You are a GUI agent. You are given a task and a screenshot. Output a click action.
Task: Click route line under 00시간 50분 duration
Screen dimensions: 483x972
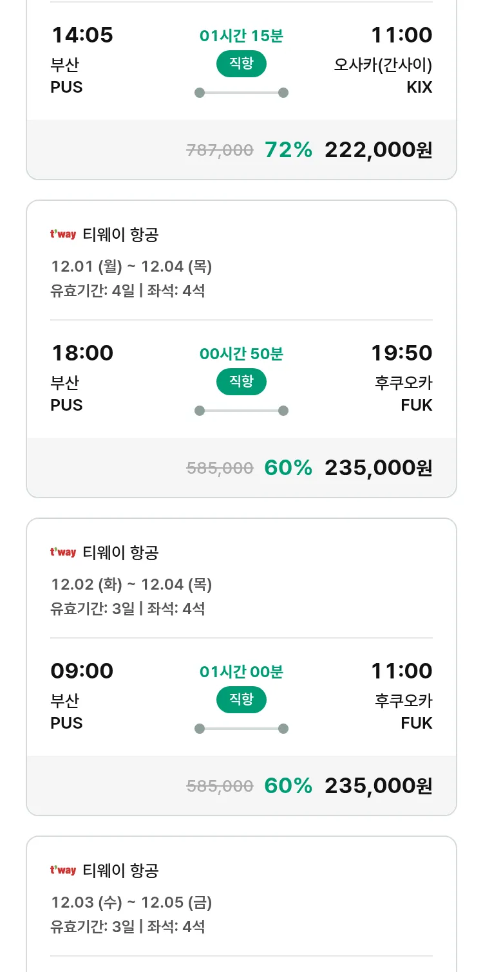[x=241, y=411]
